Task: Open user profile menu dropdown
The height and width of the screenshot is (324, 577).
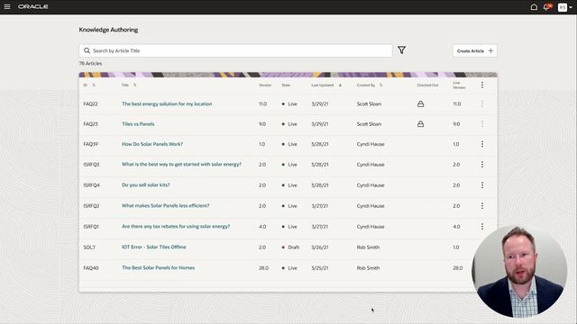Action: click(565, 7)
